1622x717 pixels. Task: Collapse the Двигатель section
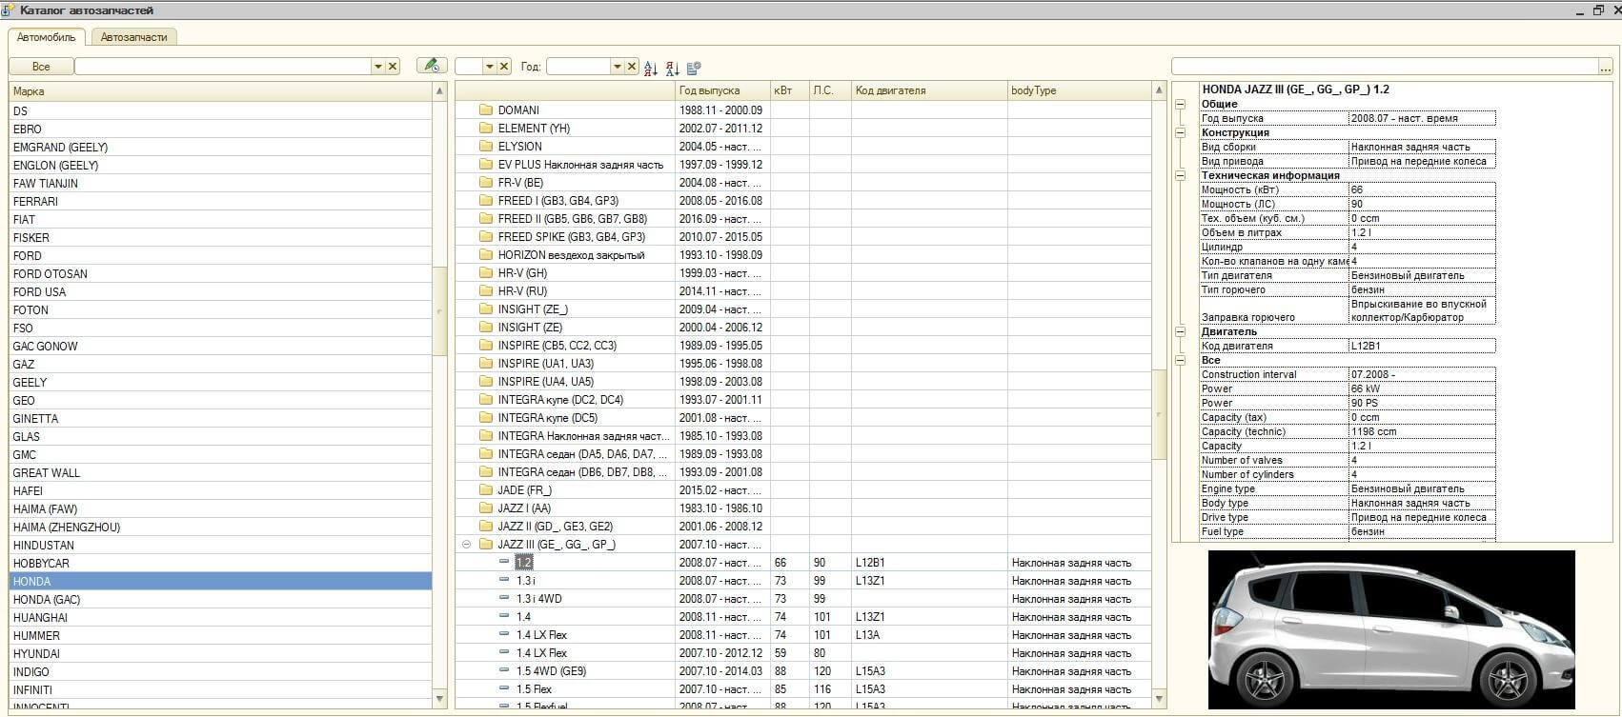tap(1180, 332)
